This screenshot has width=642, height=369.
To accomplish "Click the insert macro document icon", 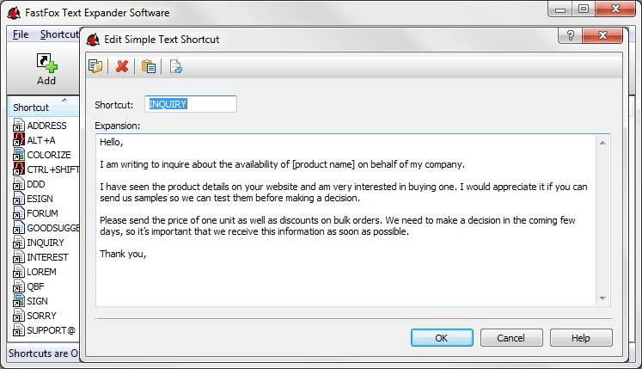I will click(x=175, y=66).
